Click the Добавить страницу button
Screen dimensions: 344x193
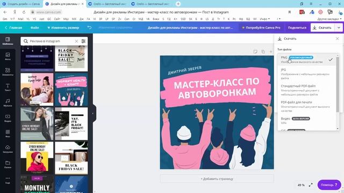(217, 179)
